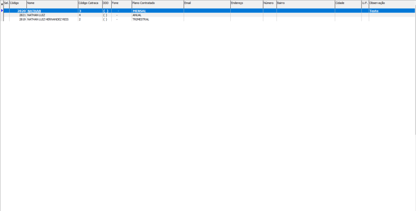This screenshot has width=416, height=211.
Task: Select Código Catraca cell with value 4
Action: coord(90,15)
